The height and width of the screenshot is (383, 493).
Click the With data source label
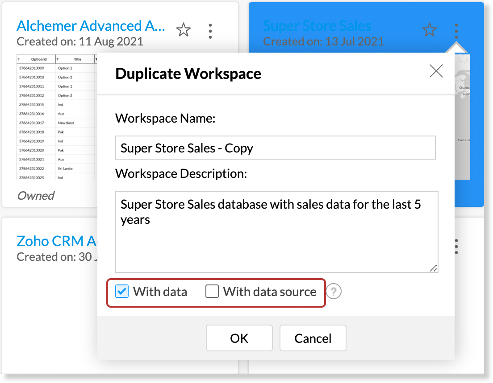[x=270, y=292]
